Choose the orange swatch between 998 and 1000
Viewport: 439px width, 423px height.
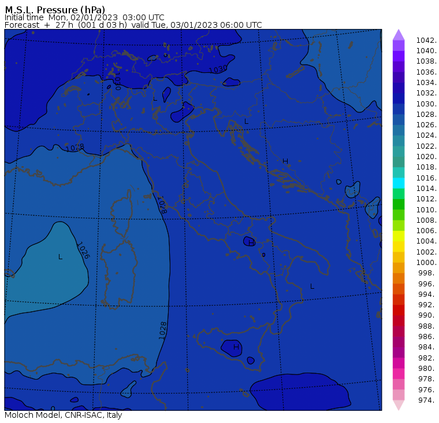click(x=399, y=268)
